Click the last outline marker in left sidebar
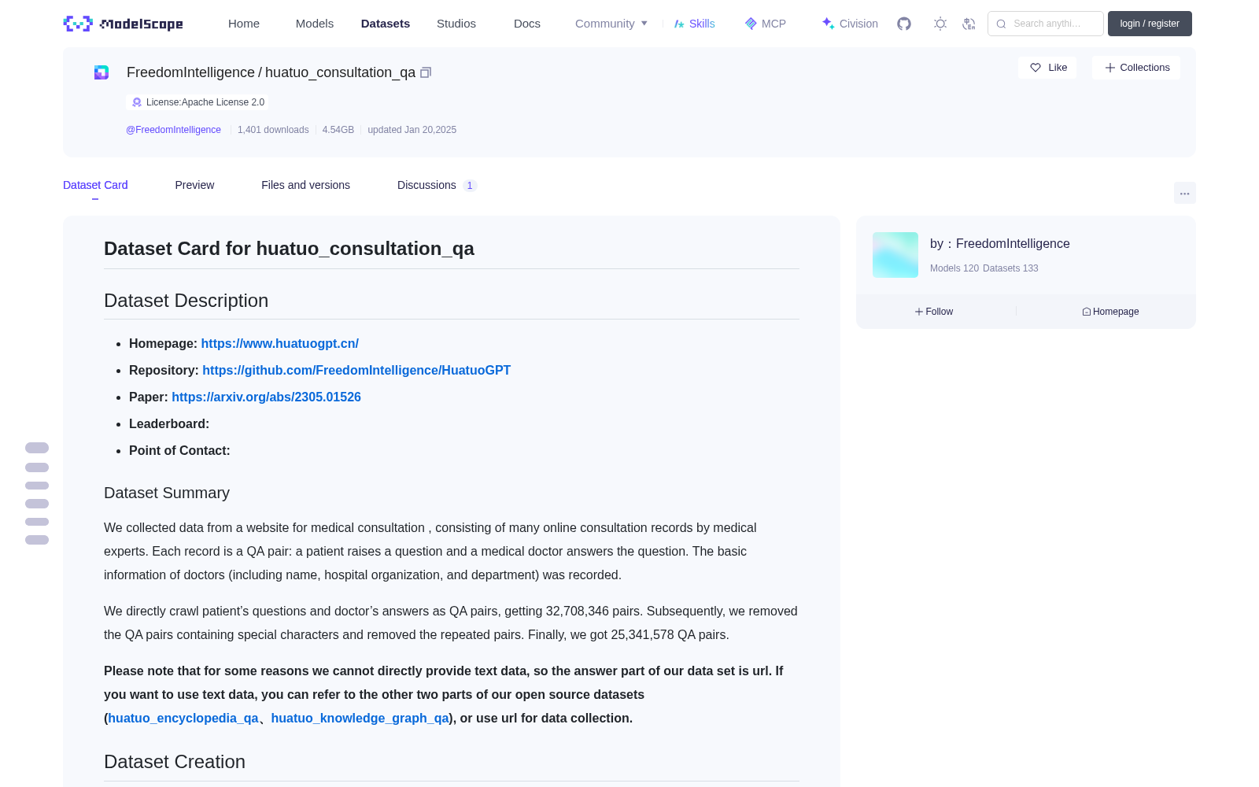 coord(37,540)
